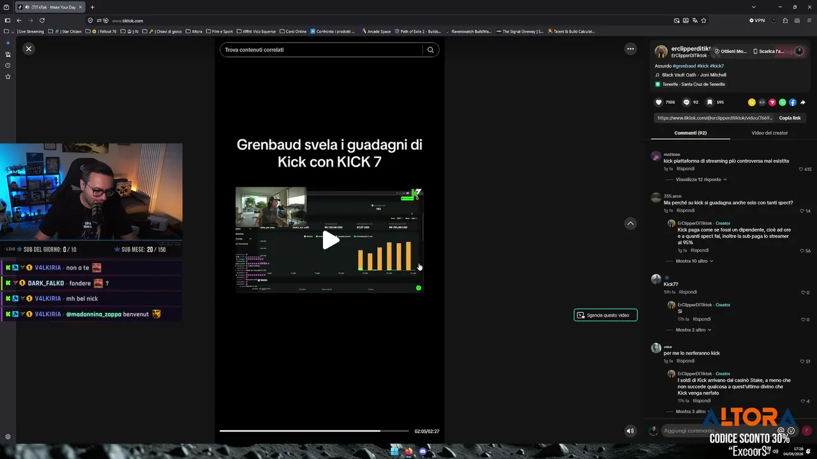
Task: Reply to the 'Kick7?' comment
Action: [688, 292]
